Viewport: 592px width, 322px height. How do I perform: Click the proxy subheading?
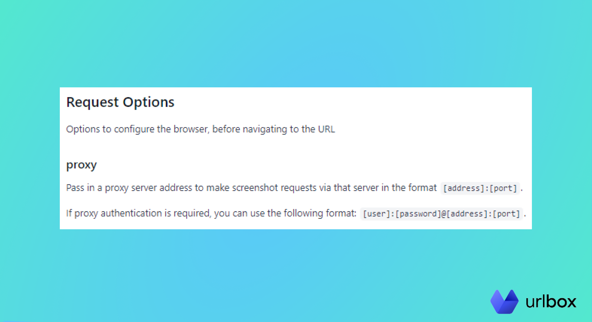click(x=81, y=165)
